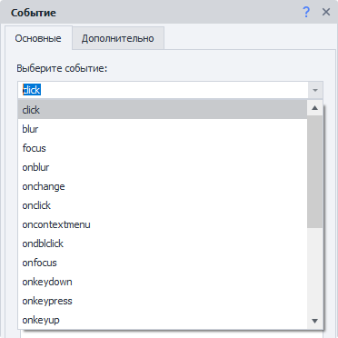Pick the onkeydown event option
The width and height of the screenshot is (338, 338).
[163, 282]
